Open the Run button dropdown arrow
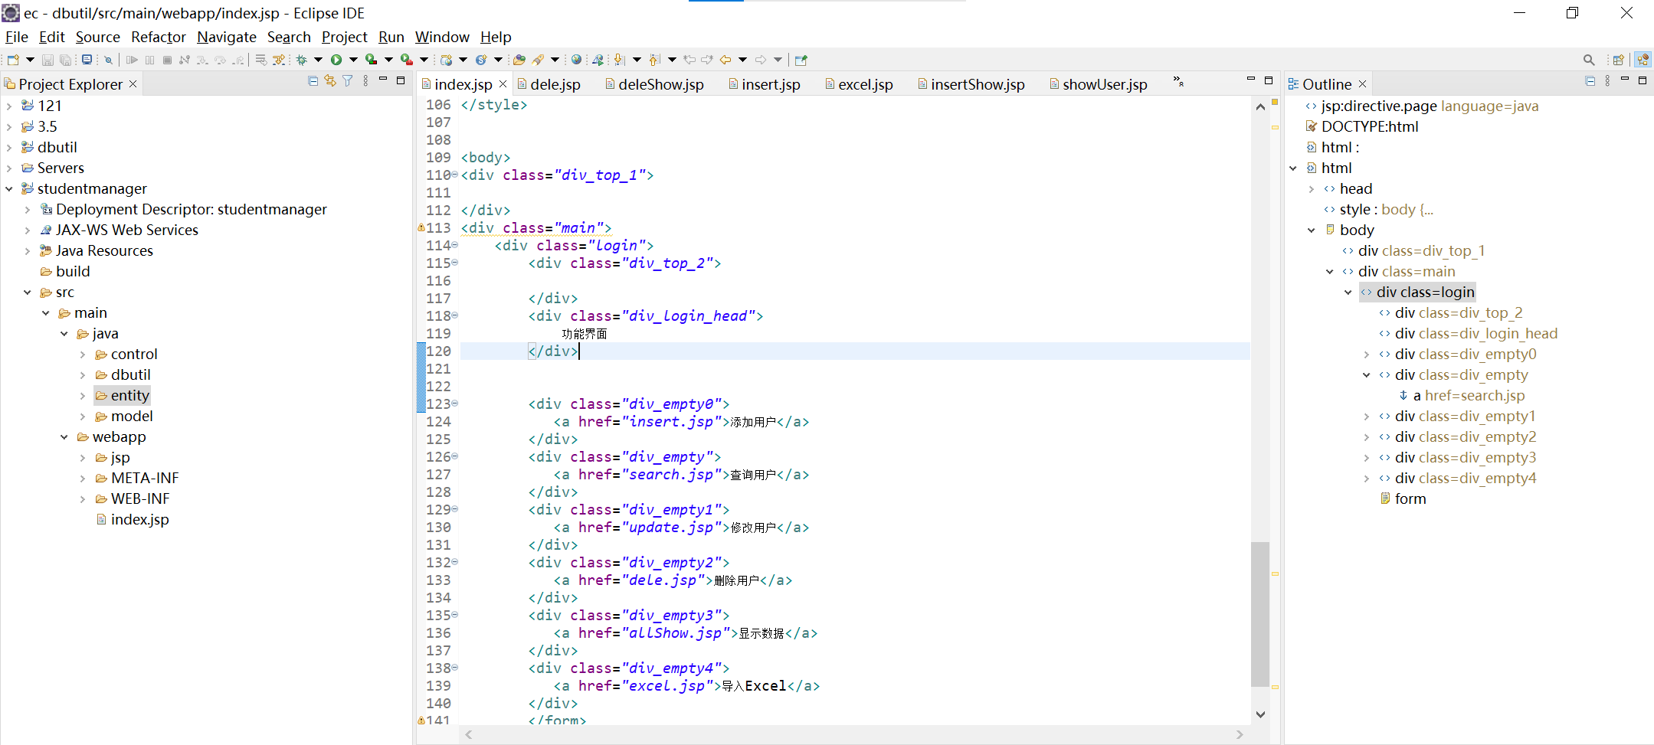Screen dimensions: 1654x745 pos(353,60)
